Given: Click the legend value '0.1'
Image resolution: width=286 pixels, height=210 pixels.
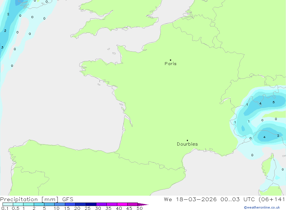Looking at the screenshot, I should pos(5,208).
